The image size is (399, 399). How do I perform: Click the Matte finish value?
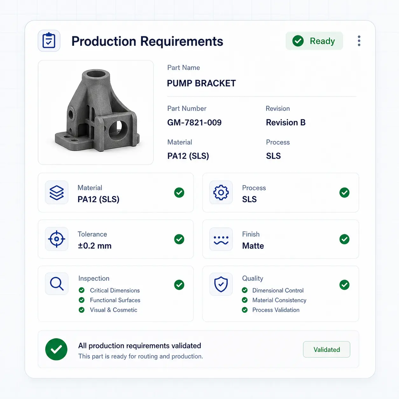coord(253,246)
